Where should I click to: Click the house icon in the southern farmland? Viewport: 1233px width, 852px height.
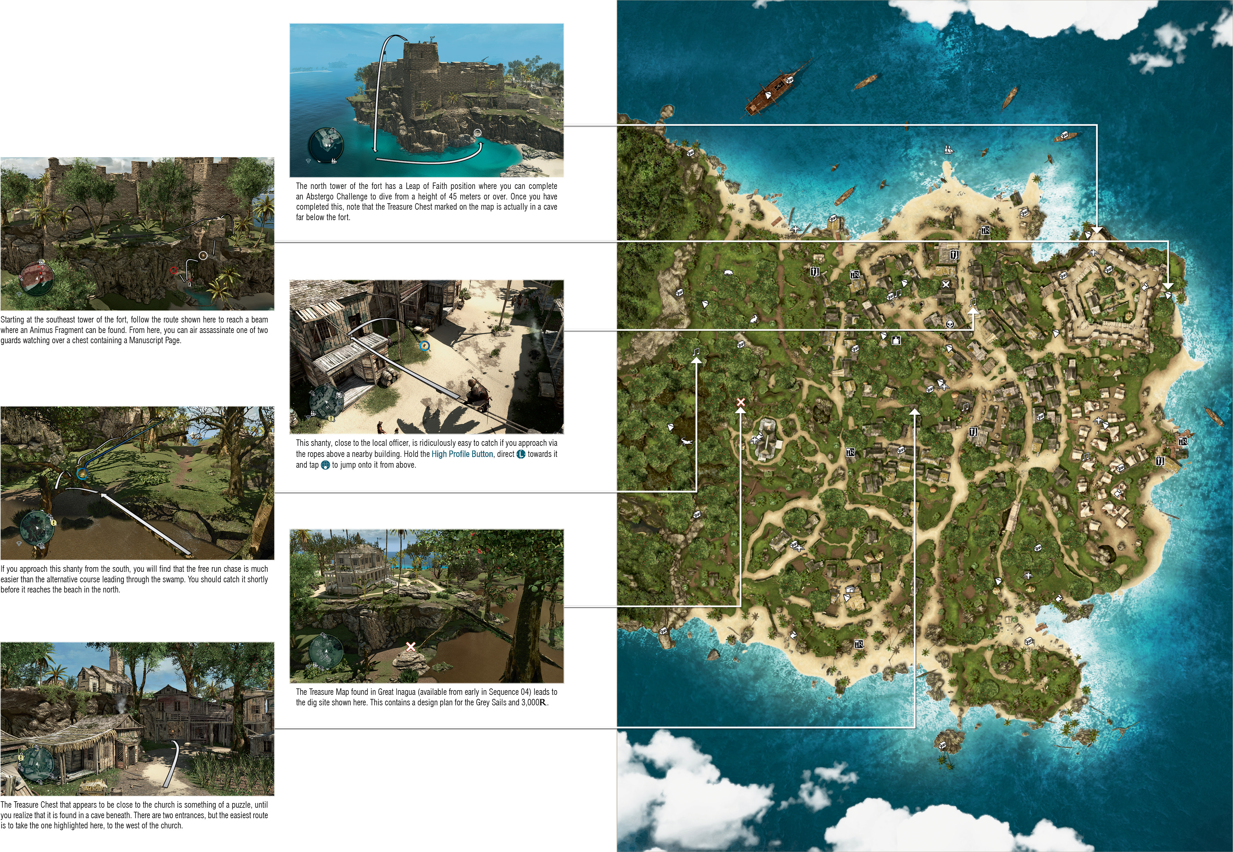pos(850,589)
